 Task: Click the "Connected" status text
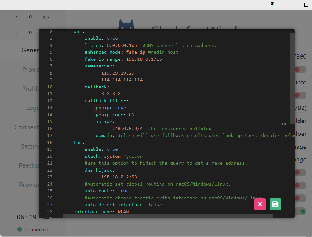36,230
